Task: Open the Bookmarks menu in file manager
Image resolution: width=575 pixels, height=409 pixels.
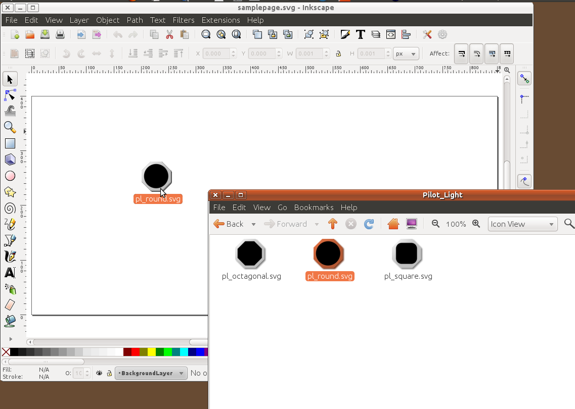Action: [314, 207]
